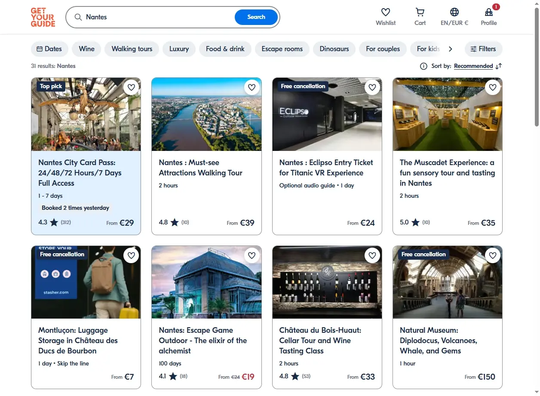Open the Profile icon
The image size is (540, 396).
489,12
